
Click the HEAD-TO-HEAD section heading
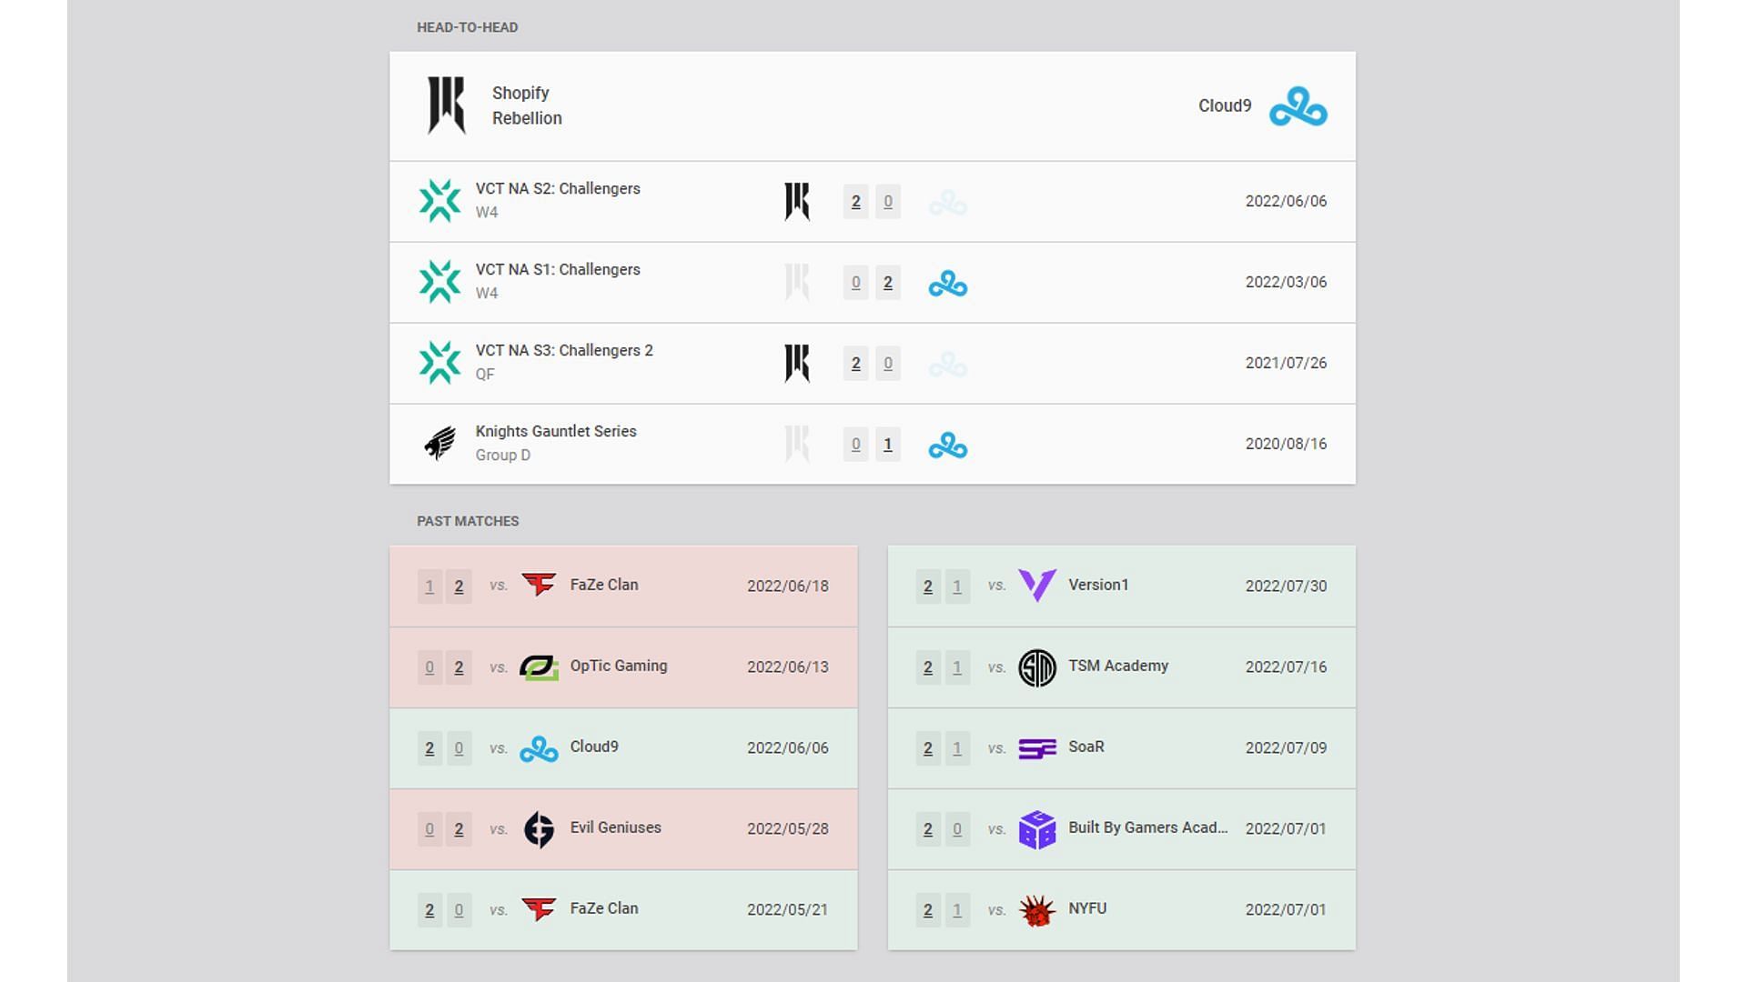point(468,27)
